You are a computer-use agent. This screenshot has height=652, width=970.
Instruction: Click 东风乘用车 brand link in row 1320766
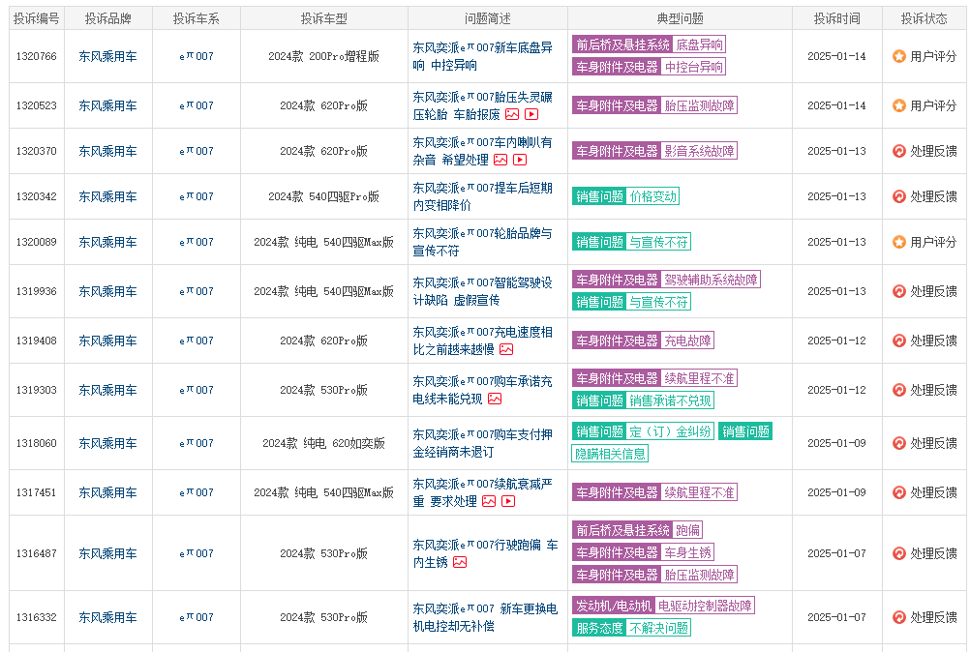107,56
